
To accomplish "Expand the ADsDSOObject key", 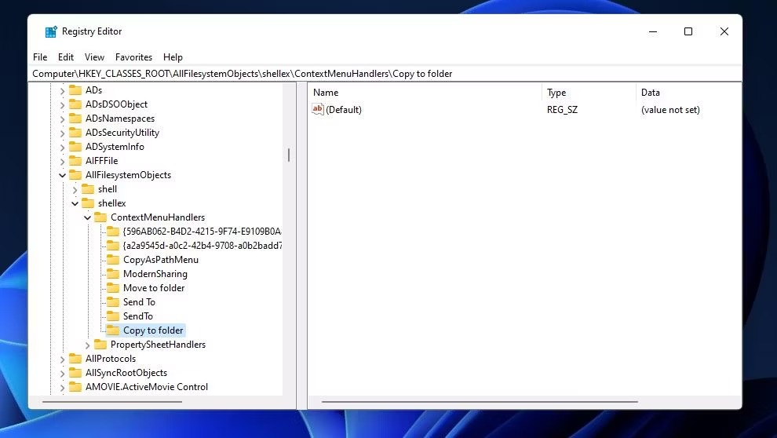I will coord(62,104).
